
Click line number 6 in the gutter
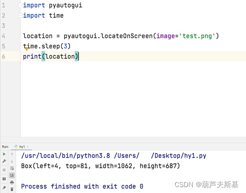tap(3, 56)
